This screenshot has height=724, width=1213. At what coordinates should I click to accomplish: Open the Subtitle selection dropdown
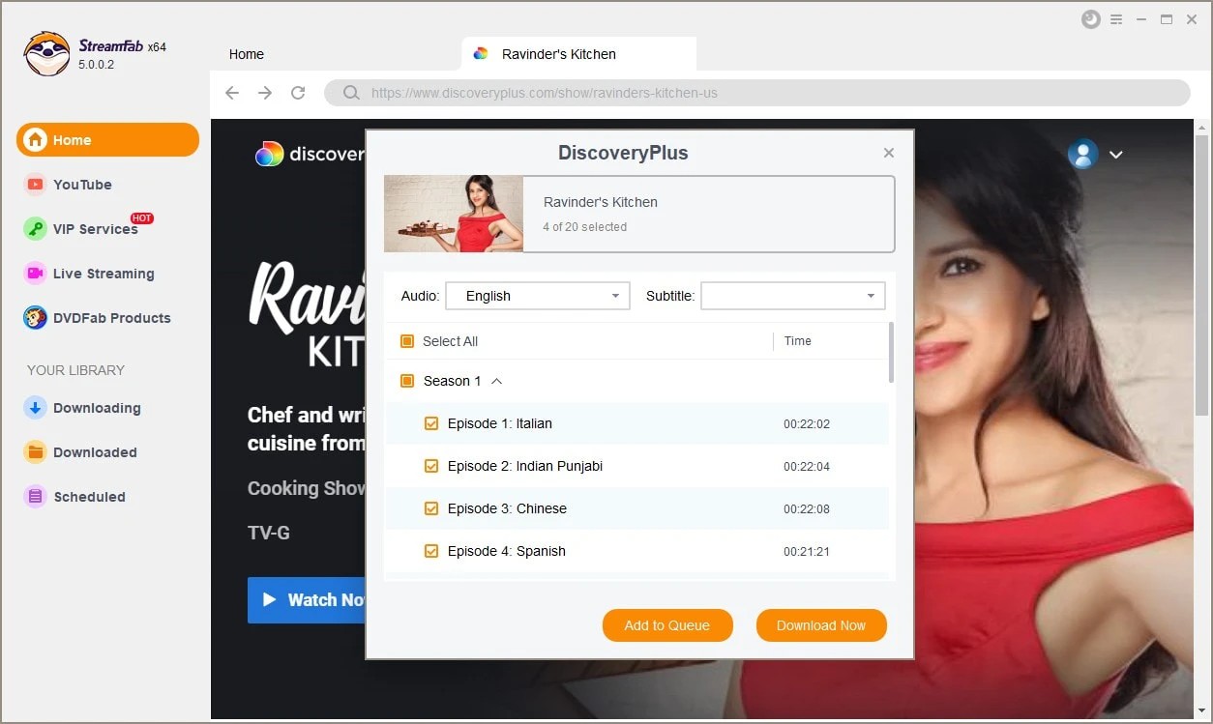click(x=792, y=296)
